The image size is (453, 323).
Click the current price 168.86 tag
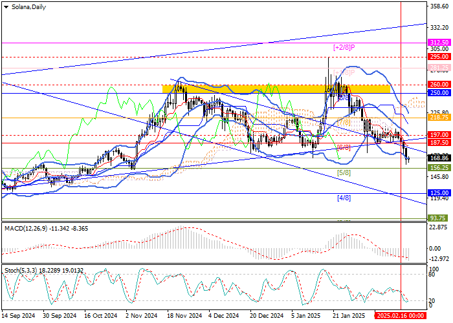[440, 158]
